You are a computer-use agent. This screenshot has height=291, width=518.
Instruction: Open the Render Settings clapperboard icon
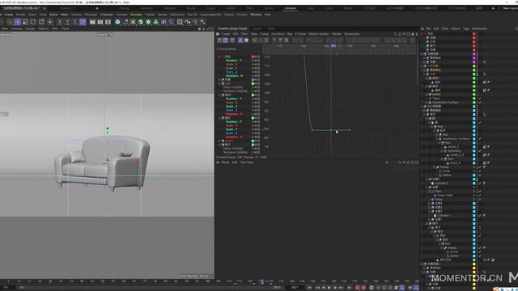click(x=108, y=22)
